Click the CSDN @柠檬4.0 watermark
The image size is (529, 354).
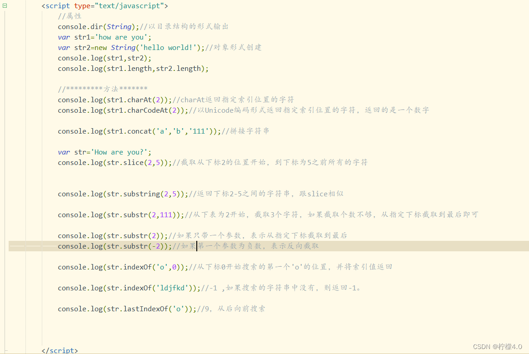pos(498,346)
